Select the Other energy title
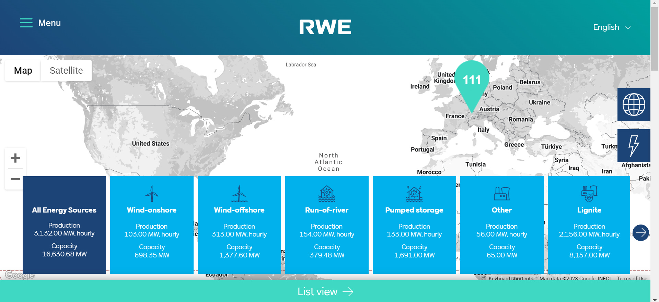The width and height of the screenshot is (659, 302). point(502,210)
